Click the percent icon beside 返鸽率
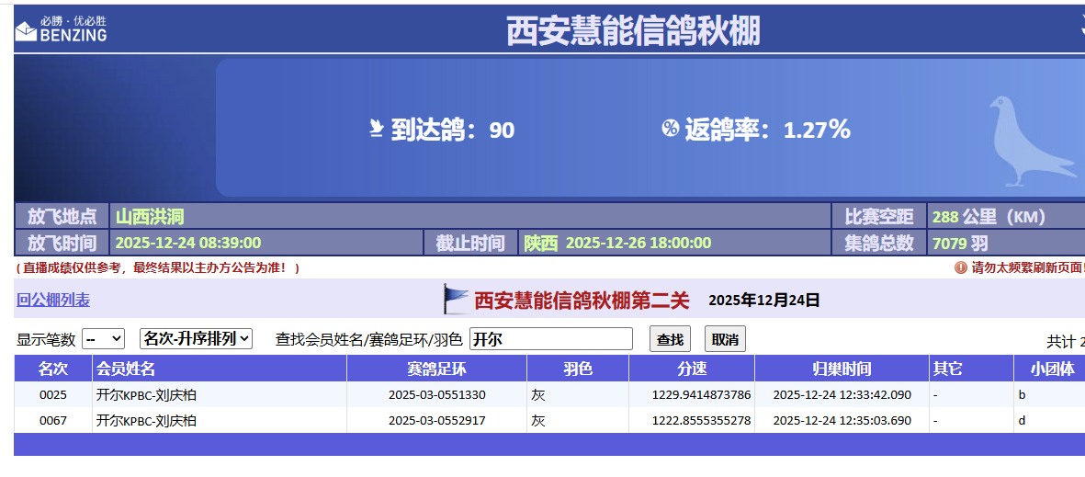 click(x=670, y=130)
